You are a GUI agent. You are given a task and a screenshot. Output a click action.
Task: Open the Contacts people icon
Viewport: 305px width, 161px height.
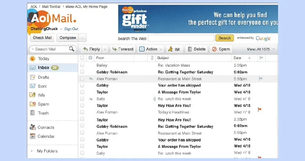click(33, 127)
